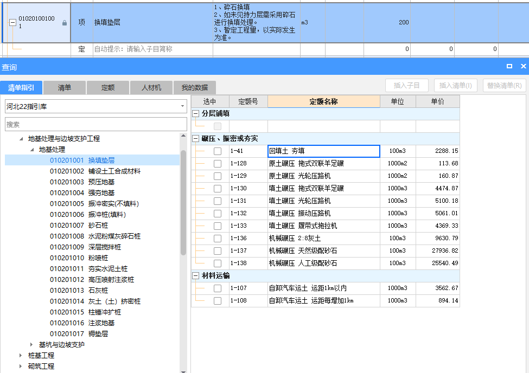The image size is (529, 373).
Task: Select 010201011 夯实水泥土桩
Action: pos(89,269)
